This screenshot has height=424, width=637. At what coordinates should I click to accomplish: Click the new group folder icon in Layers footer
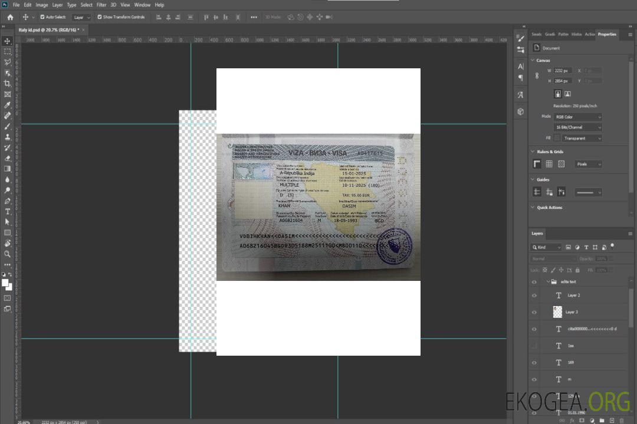(602, 420)
